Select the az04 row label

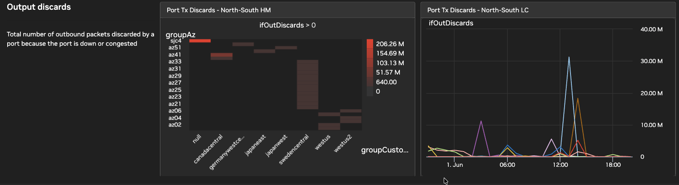(x=175, y=118)
